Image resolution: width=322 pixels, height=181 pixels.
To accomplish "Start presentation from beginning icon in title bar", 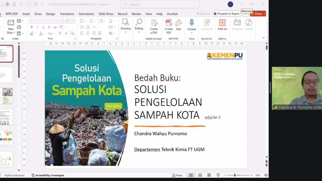I will [x=36, y=4].
